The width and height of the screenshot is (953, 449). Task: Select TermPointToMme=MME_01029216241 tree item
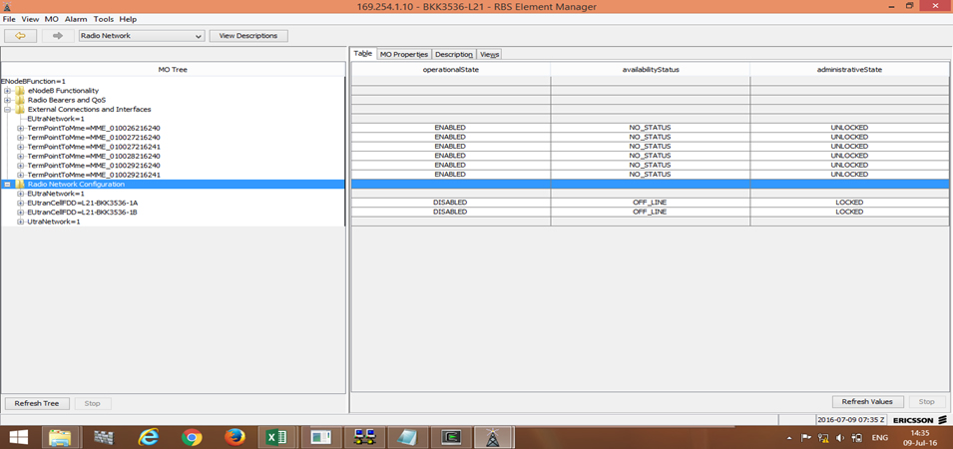(94, 175)
